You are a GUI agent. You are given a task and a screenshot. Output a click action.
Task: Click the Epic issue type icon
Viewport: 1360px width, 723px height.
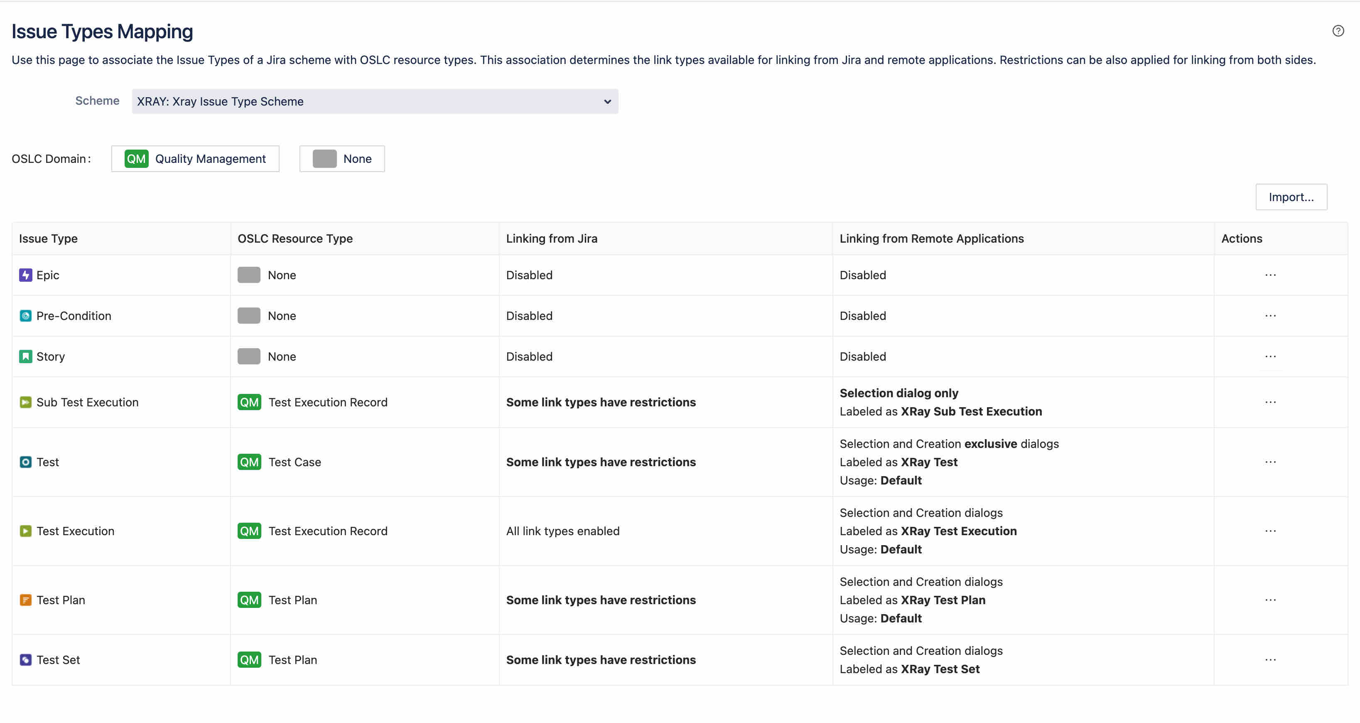(25, 275)
